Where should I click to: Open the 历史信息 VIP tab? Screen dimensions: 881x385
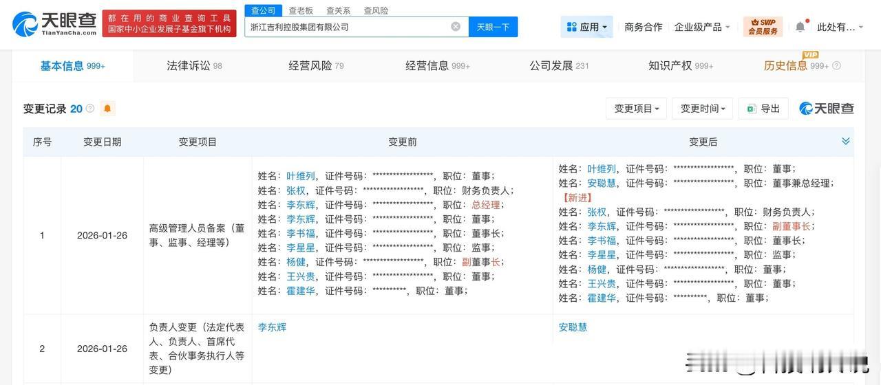click(x=796, y=66)
